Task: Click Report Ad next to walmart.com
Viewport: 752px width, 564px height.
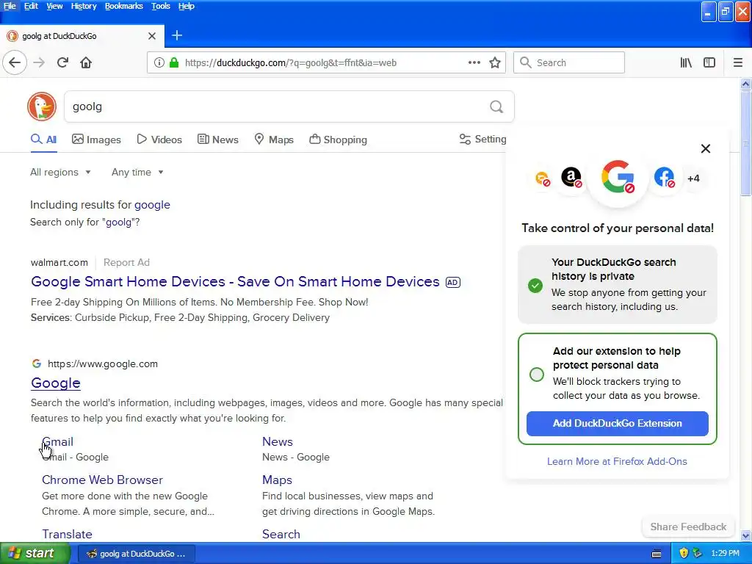Action: point(126,262)
